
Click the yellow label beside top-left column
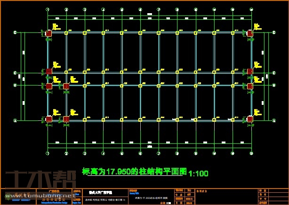coord(56,27)
